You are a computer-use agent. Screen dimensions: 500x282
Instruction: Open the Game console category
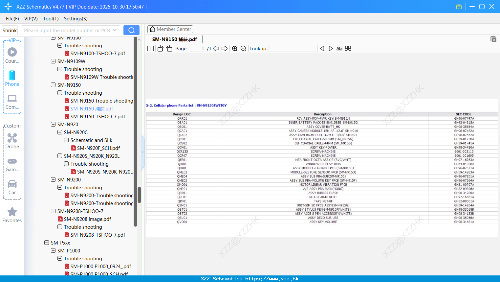[x=12, y=164]
